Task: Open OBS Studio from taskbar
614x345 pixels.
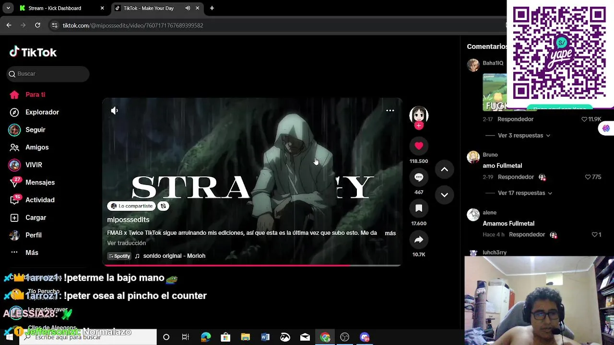Action: pyautogui.click(x=344, y=337)
